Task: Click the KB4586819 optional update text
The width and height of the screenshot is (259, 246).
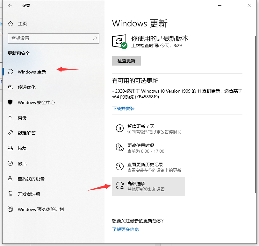Action: (177, 94)
